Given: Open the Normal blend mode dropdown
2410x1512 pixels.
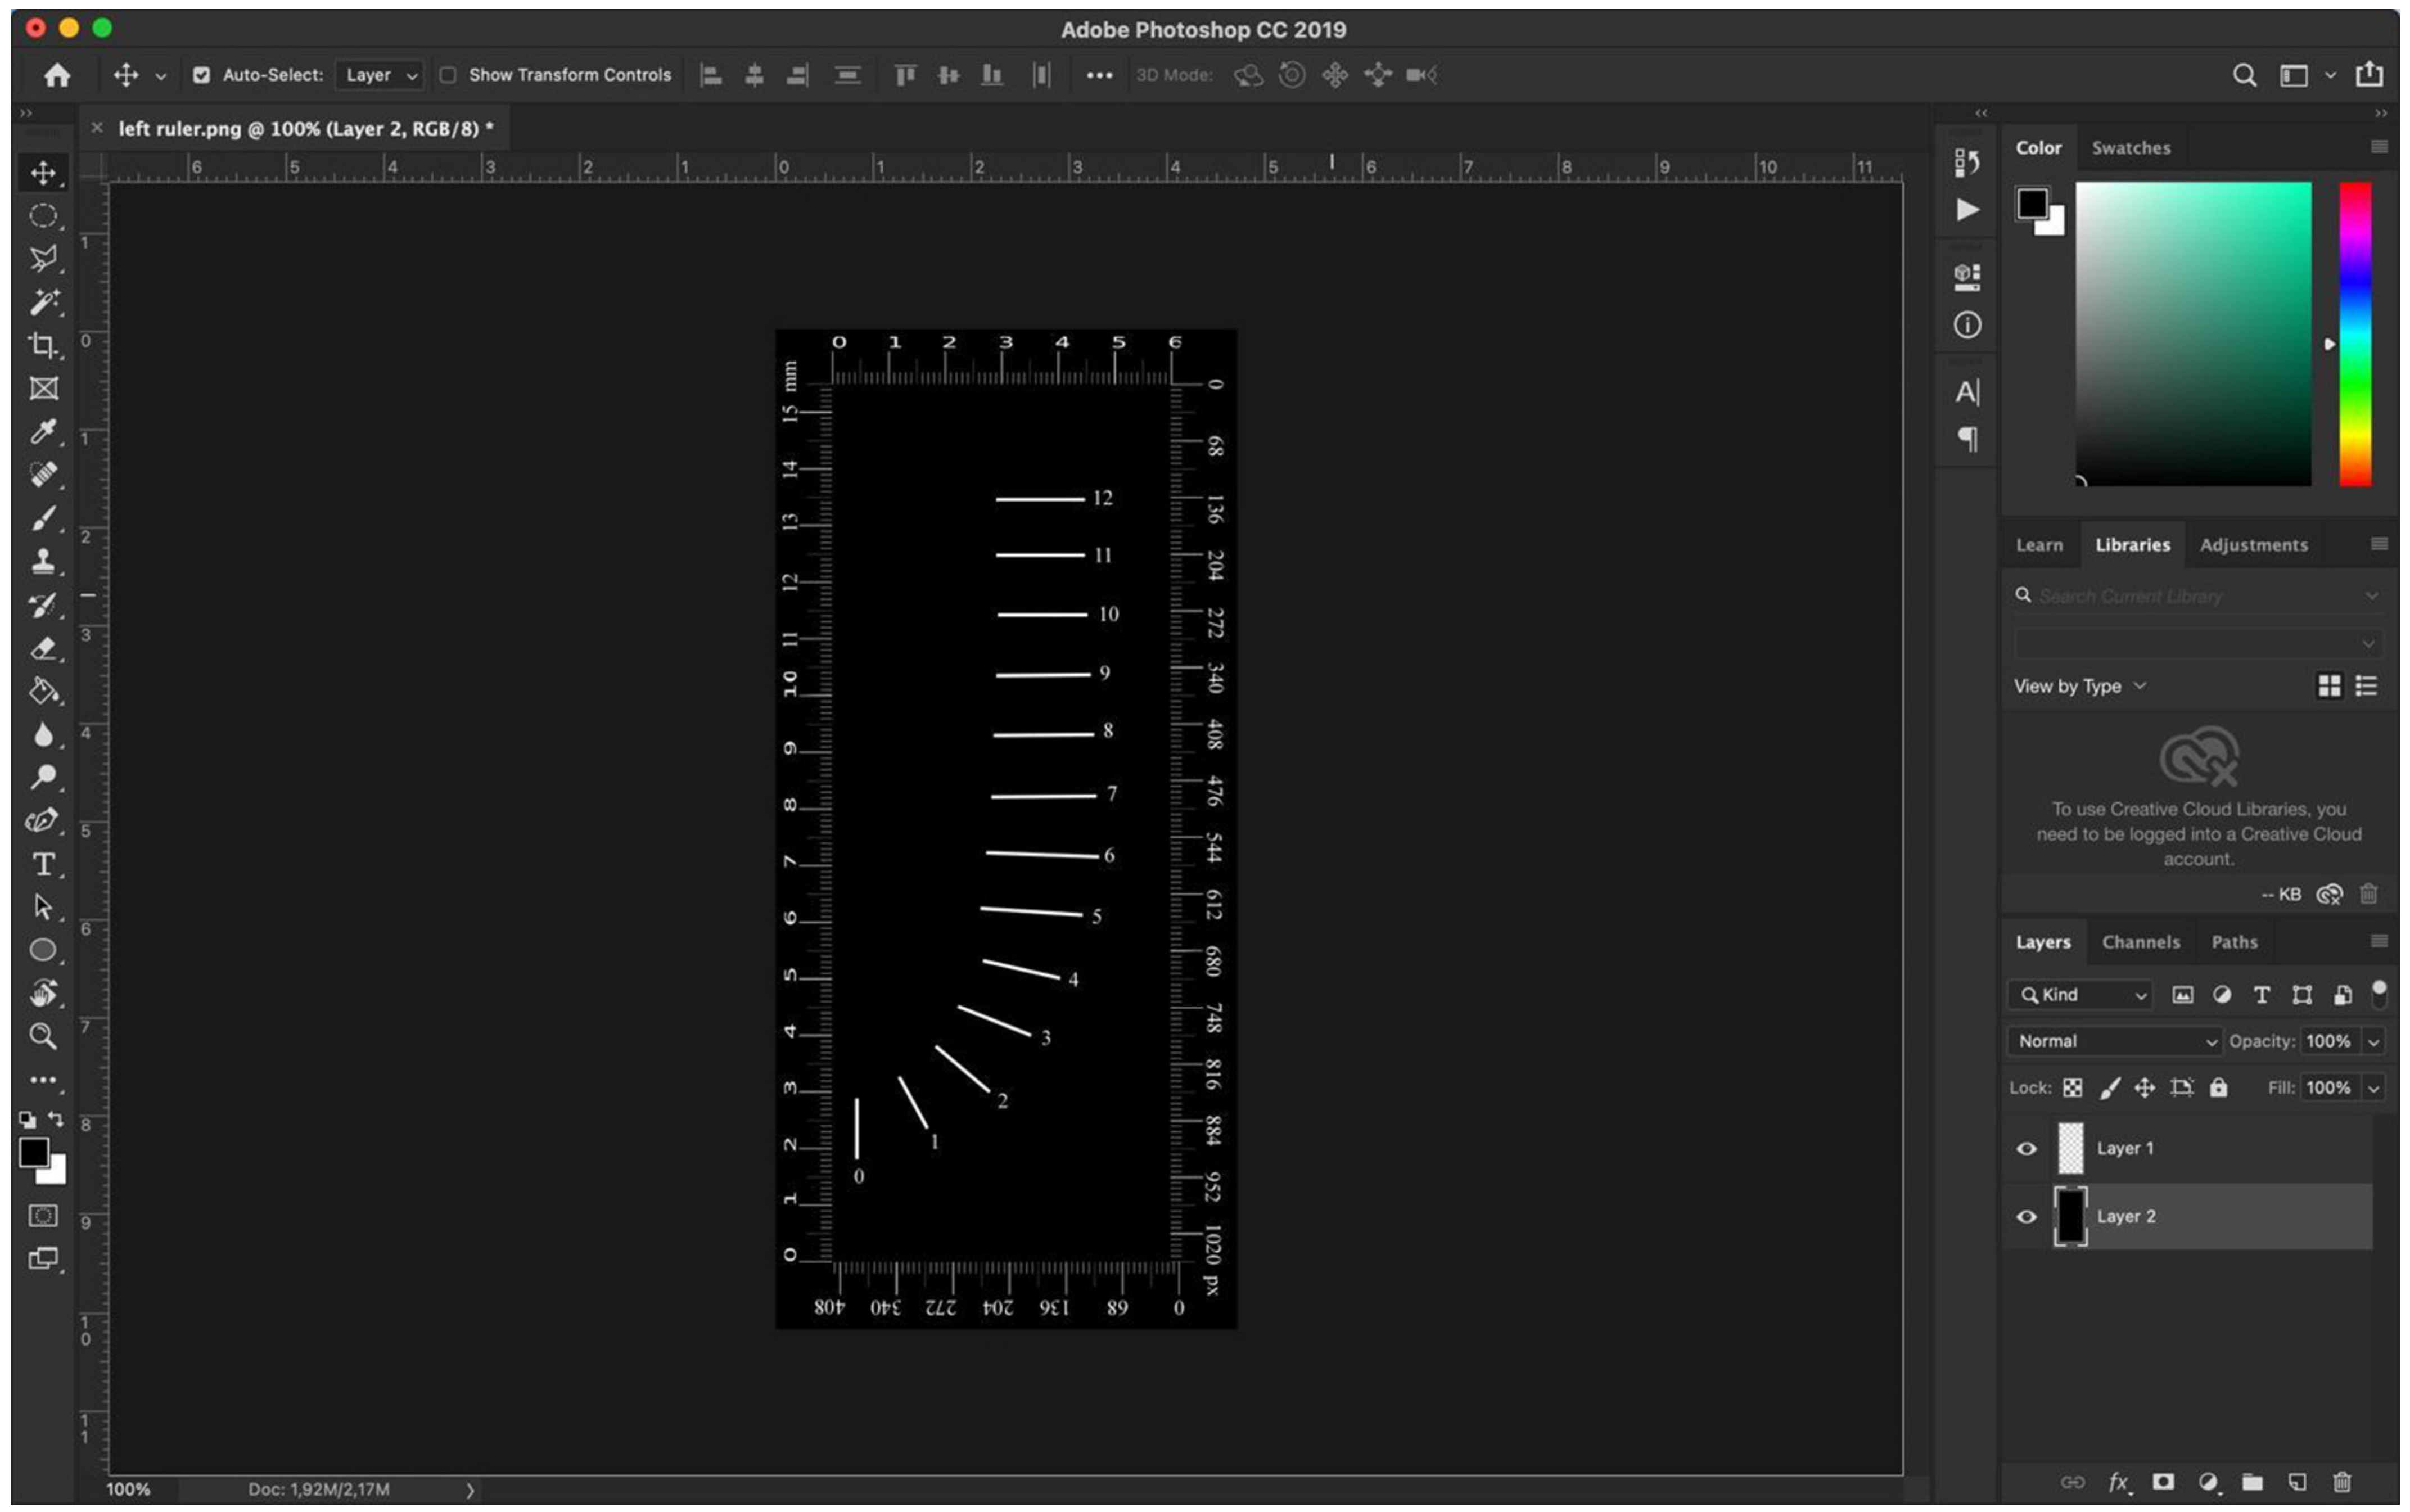Looking at the screenshot, I should click(2112, 1041).
